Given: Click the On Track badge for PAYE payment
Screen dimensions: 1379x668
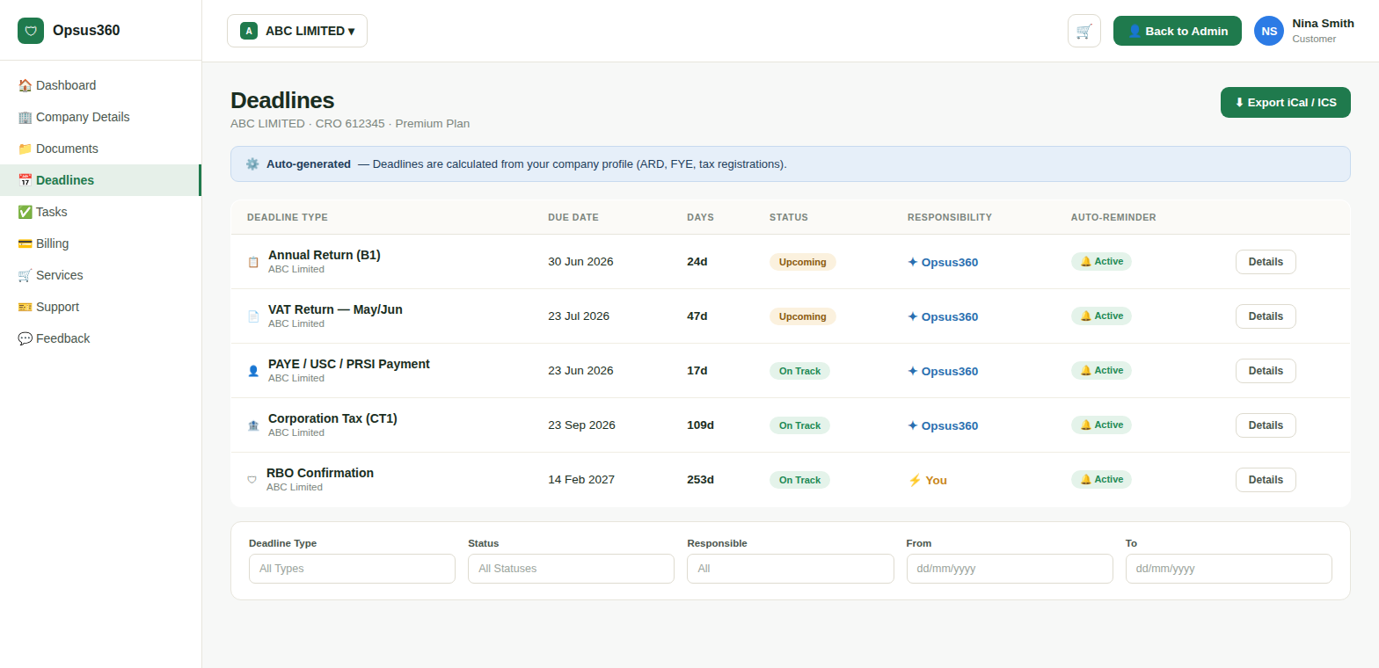Looking at the screenshot, I should click(x=799, y=371).
